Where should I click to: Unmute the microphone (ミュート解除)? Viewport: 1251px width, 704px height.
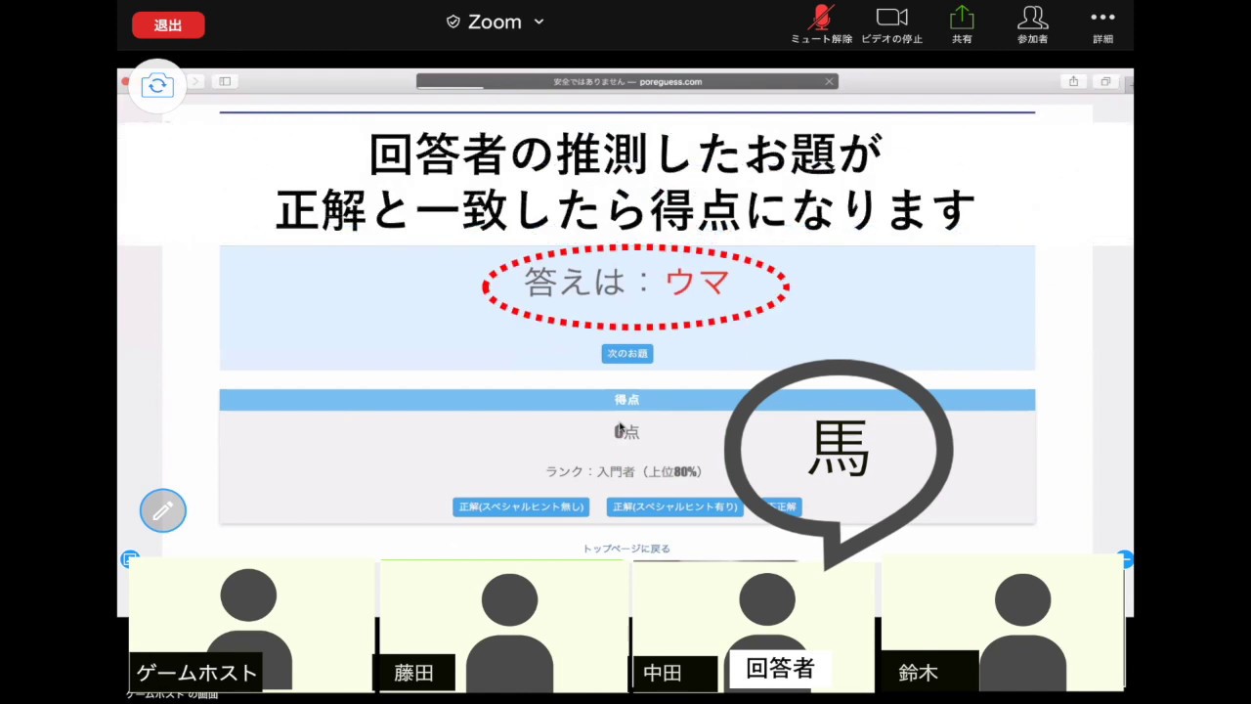click(x=821, y=25)
